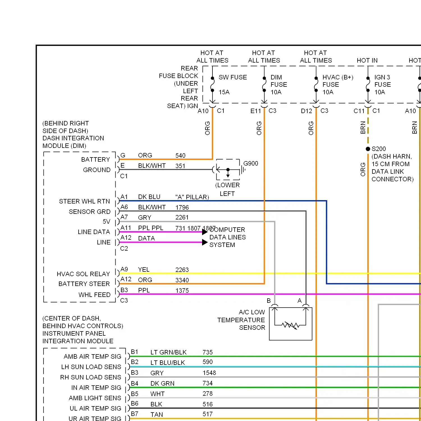This screenshot has height=421, width=421.
Task: Click the RH SUN LOAD SENS label
Action: (x=91, y=377)
